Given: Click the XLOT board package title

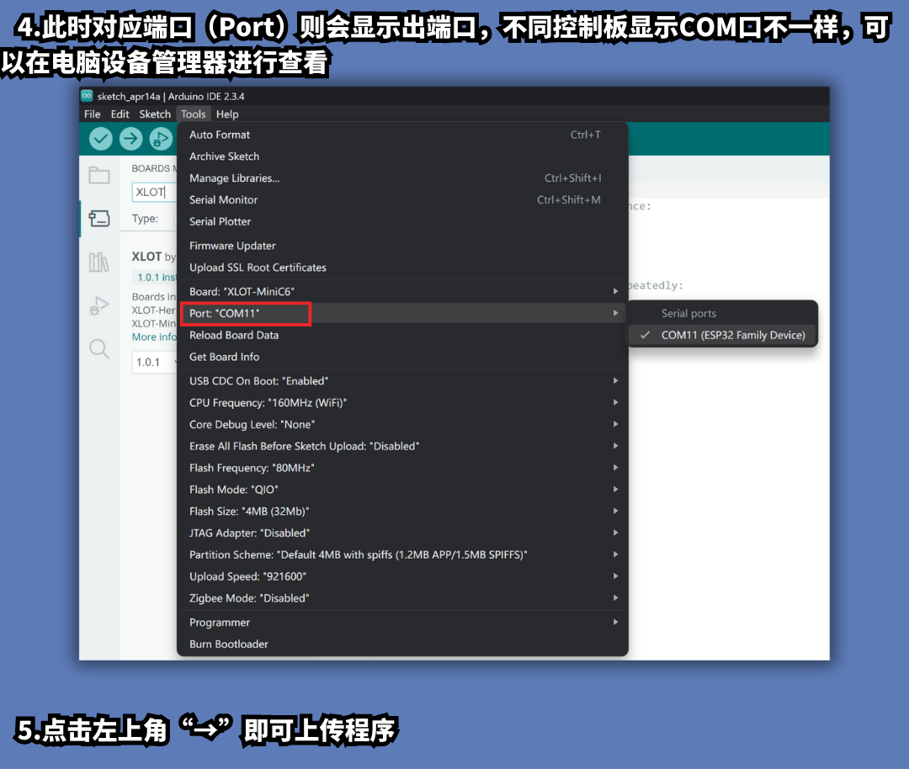Looking at the screenshot, I should click(x=146, y=256).
